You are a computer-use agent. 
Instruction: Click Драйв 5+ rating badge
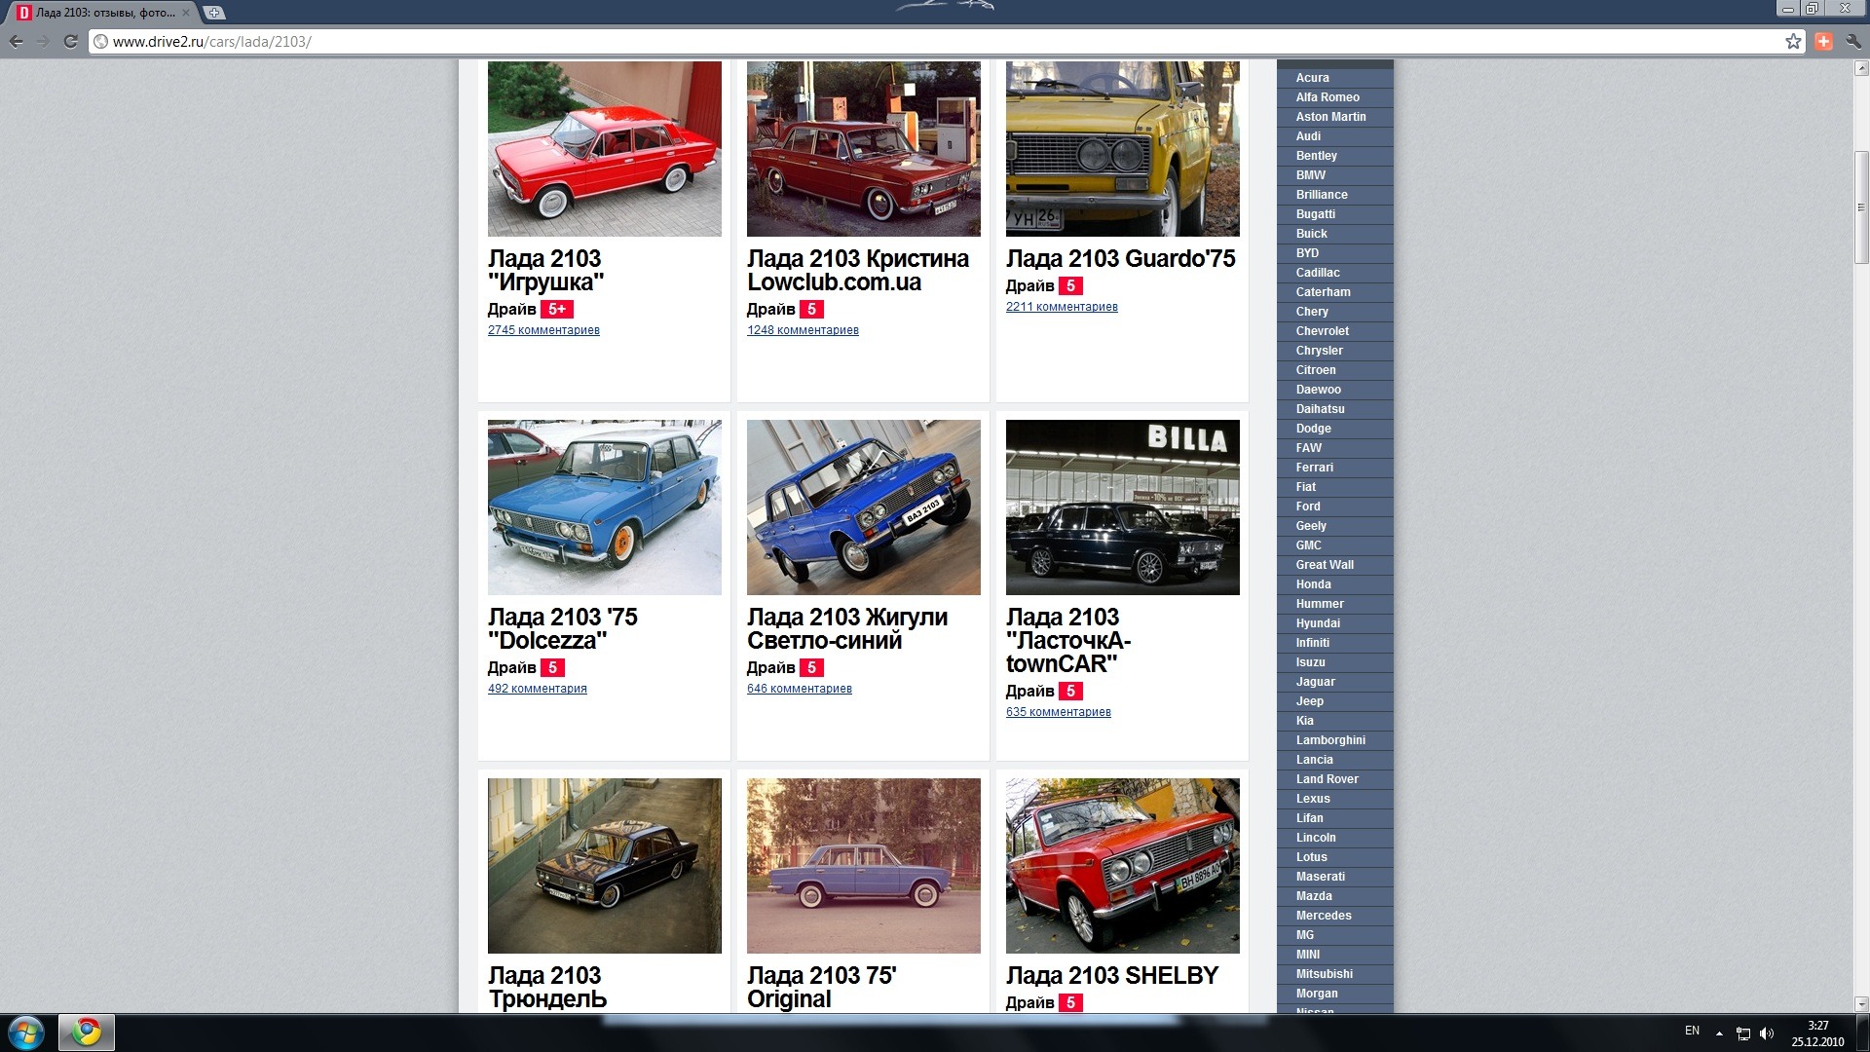click(x=557, y=309)
